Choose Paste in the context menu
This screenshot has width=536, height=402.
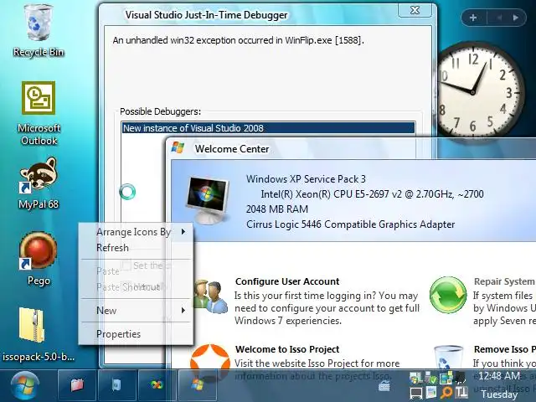click(x=108, y=271)
